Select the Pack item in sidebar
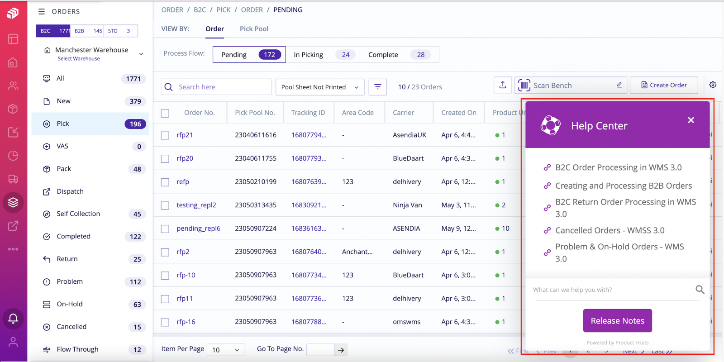The width and height of the screenshot is (724, 362). (90, 169)
